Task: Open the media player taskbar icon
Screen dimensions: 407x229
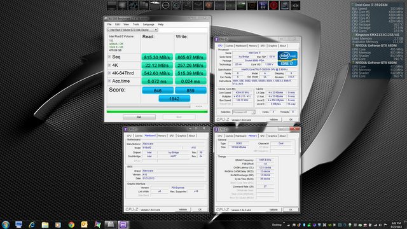Action: [x=58, y=225]
